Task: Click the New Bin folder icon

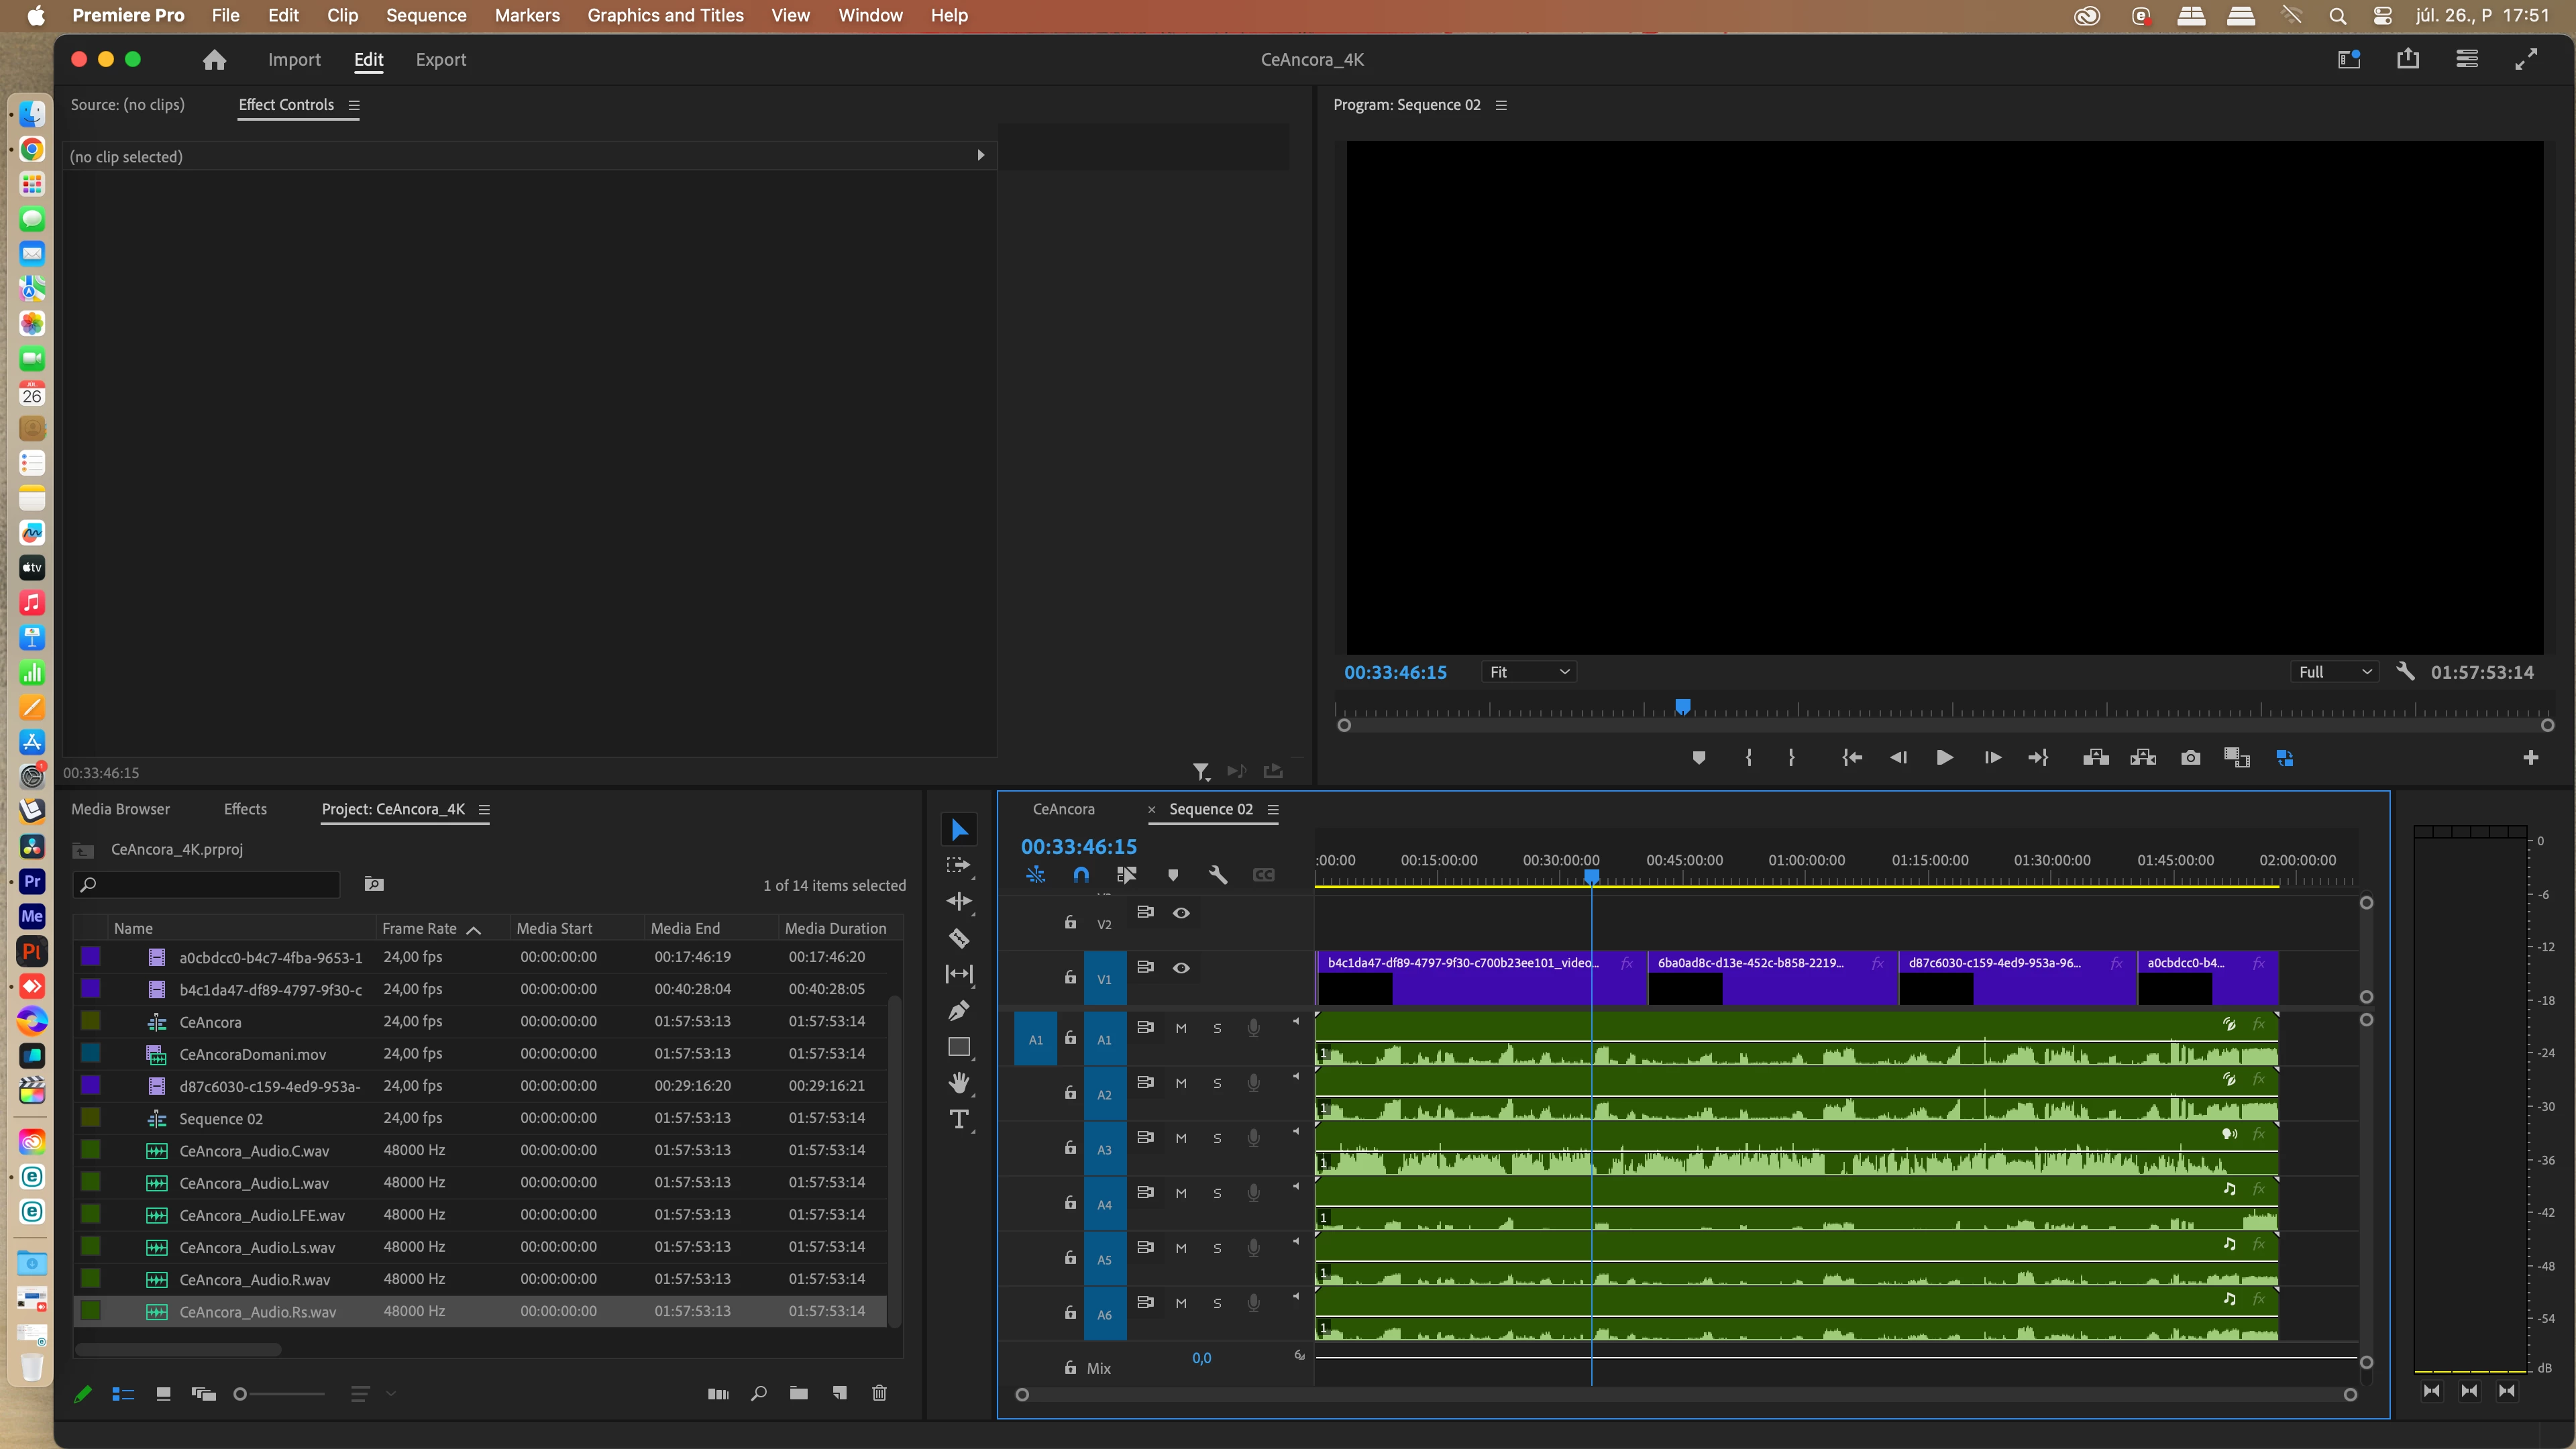Action: (x=798, y=1394)
